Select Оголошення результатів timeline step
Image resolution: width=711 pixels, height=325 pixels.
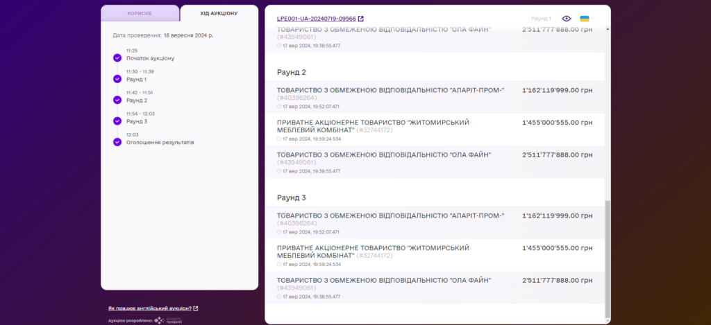click(160, 142)
